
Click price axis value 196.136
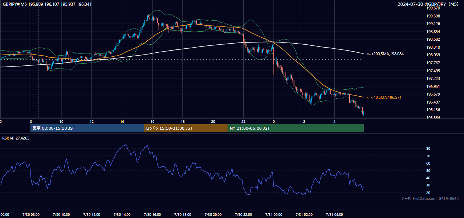[433, 110]
